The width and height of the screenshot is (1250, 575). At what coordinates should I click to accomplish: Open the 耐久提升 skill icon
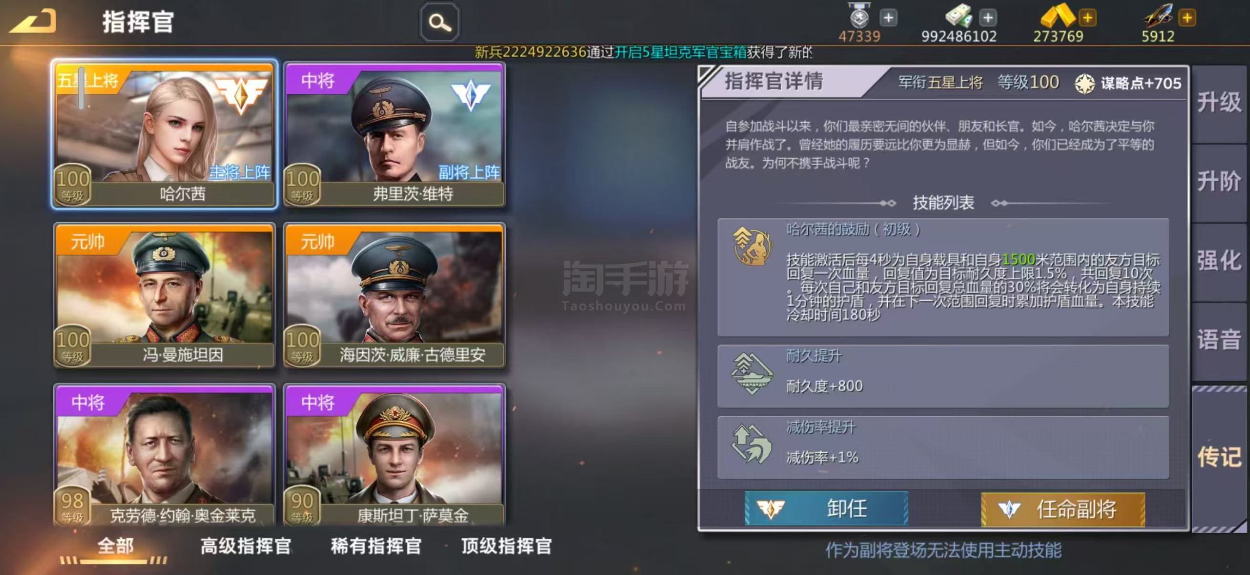point(752,374)
